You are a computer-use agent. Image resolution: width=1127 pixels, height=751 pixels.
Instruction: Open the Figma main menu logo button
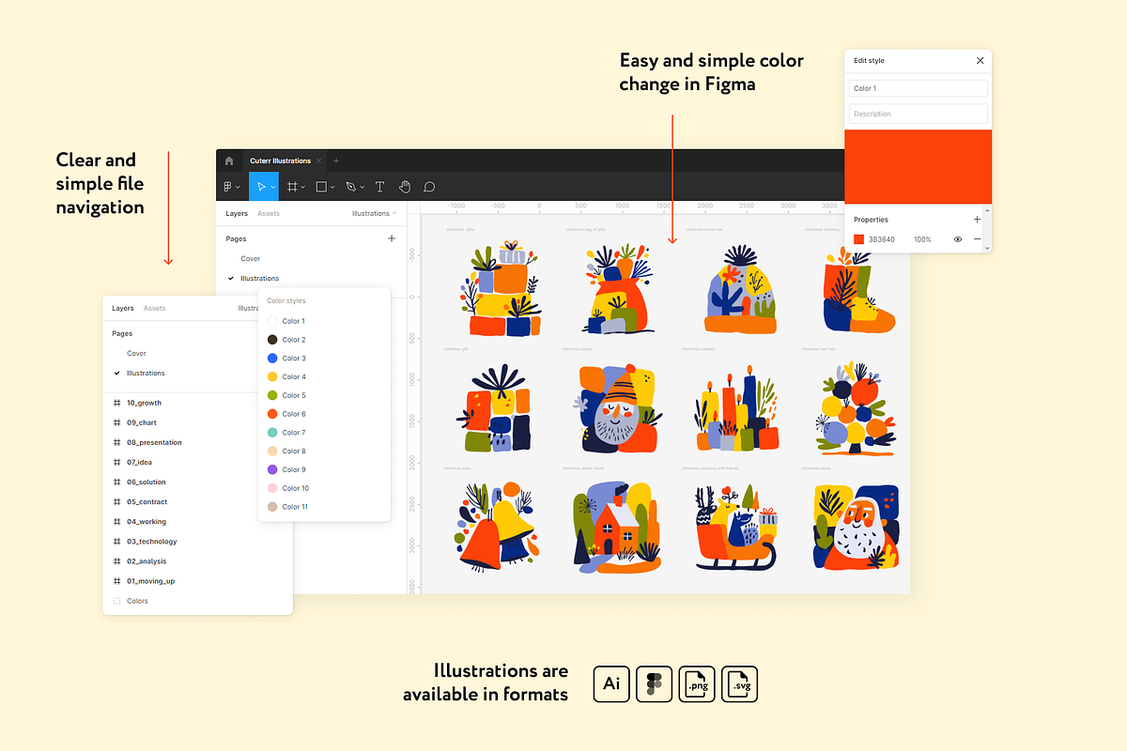click(228, 187)
